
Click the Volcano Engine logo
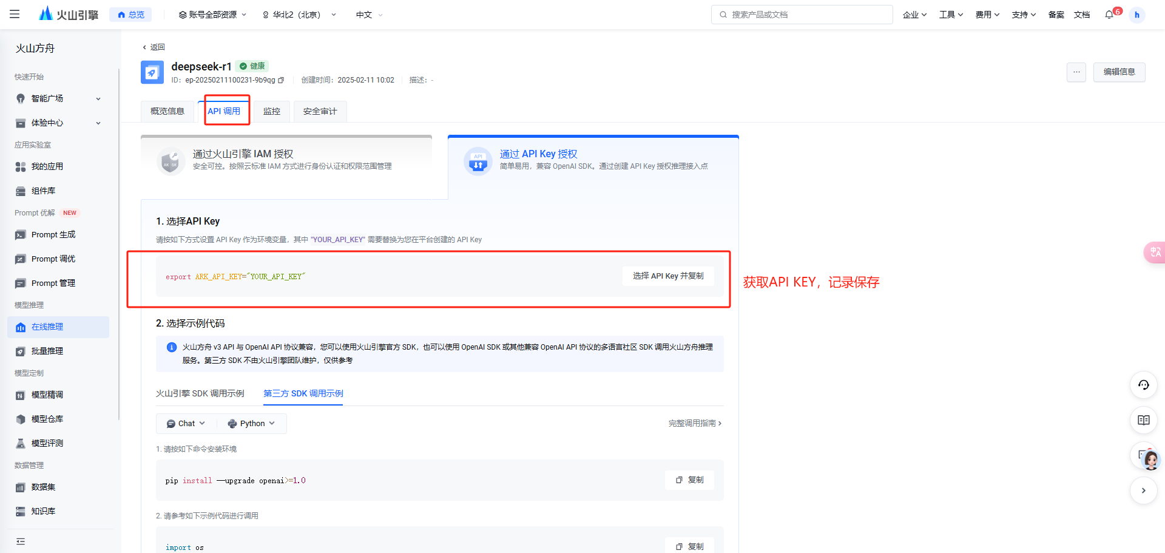[x=68, y=14]
